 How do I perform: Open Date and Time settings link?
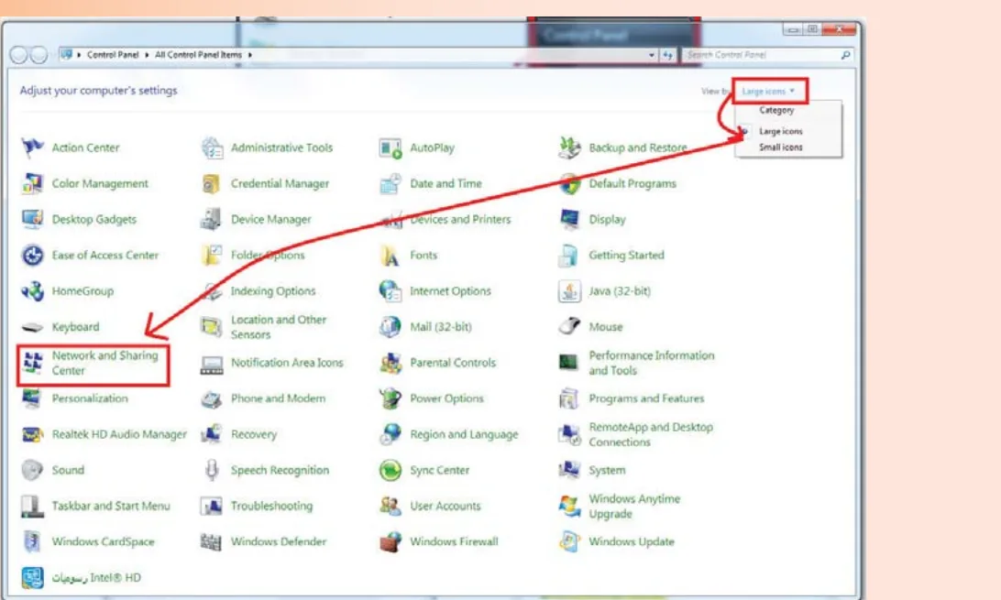[x=445, y=183]
